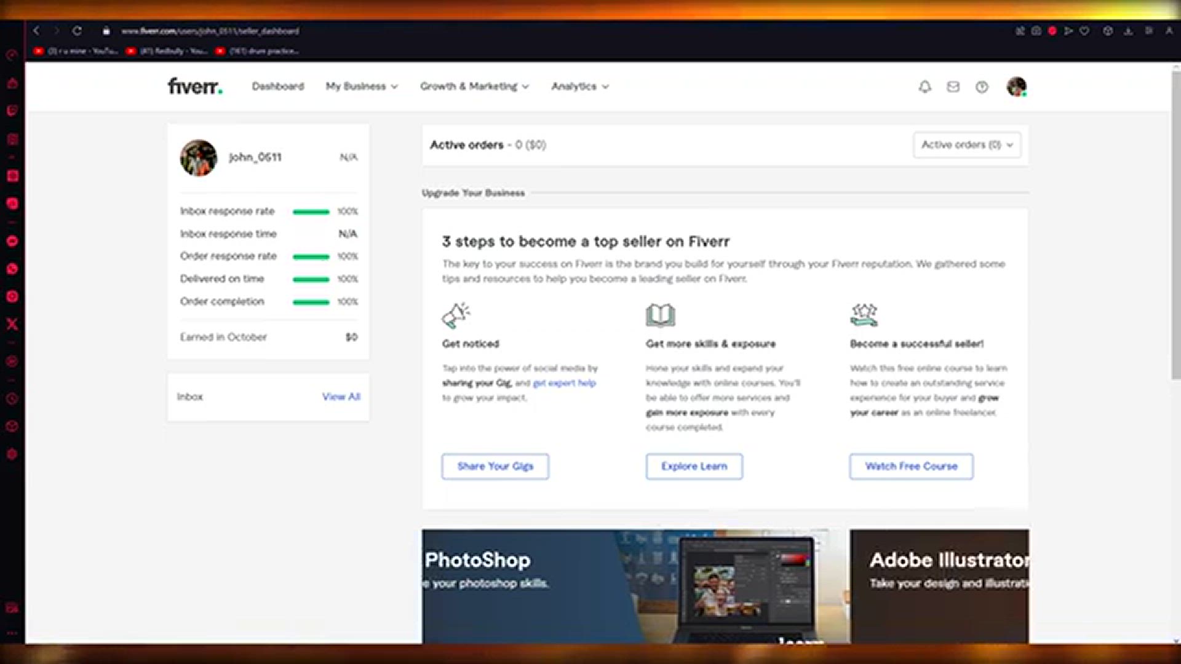Click the red shield icon in the address bar

(1052, 31)
